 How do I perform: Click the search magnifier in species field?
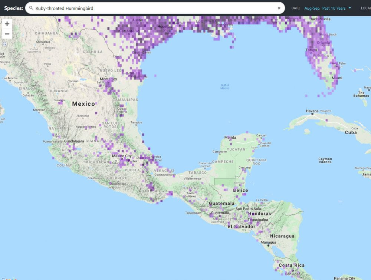point(31,8)
